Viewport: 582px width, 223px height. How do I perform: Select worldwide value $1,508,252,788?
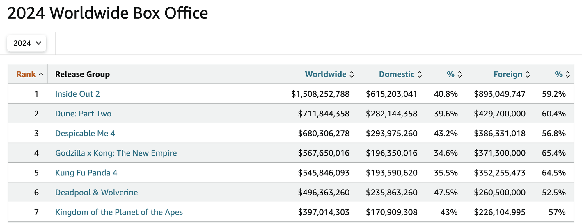click(x=320, y=94)
